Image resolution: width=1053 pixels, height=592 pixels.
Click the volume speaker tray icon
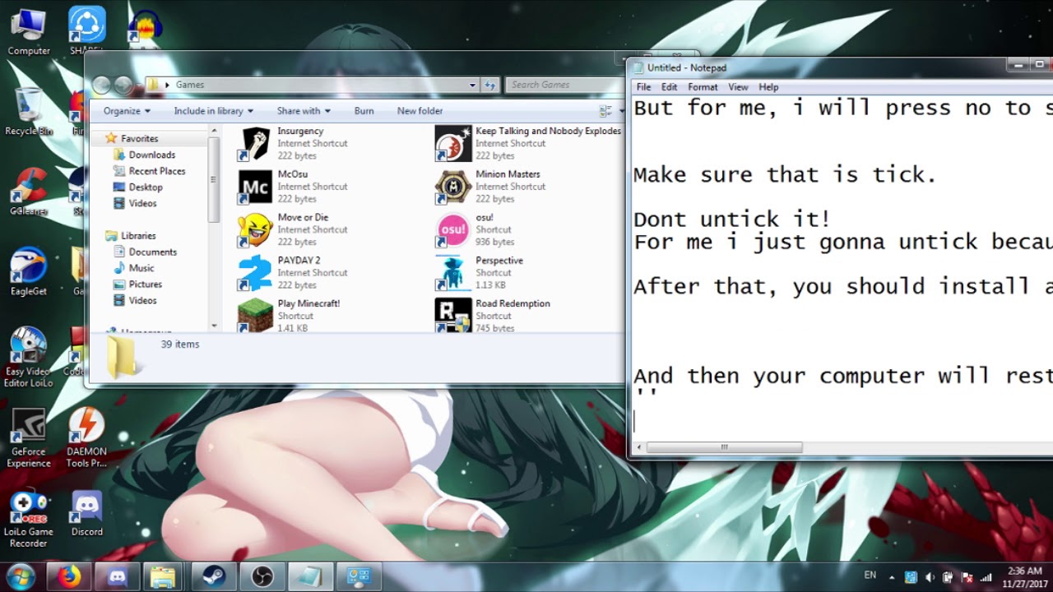point(930,577)
